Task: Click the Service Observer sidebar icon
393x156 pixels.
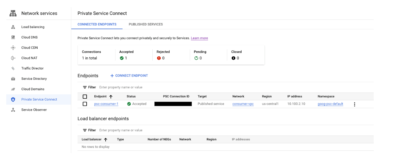Action: tap(13, 110)
